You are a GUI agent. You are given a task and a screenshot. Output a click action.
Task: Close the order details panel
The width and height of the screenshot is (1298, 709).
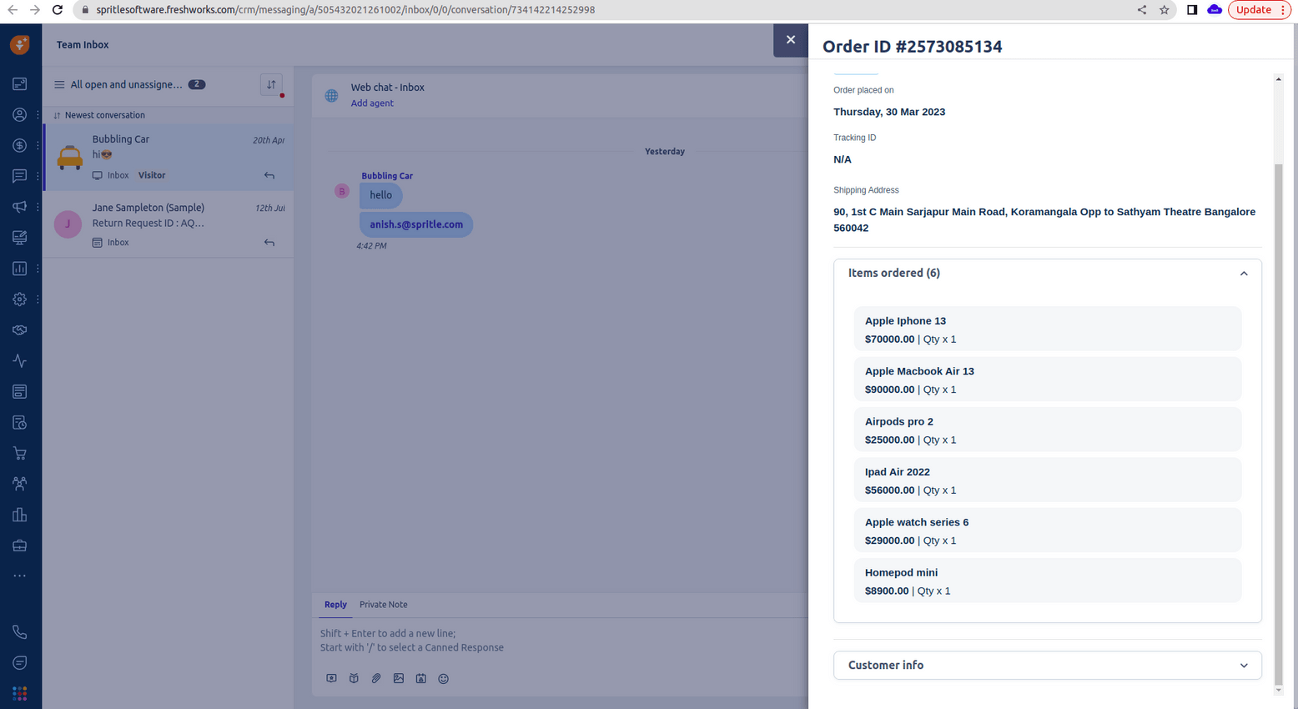(x=790, y=39)
